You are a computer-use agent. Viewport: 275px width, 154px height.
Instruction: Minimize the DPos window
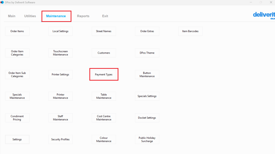click(x=251, y=2)
